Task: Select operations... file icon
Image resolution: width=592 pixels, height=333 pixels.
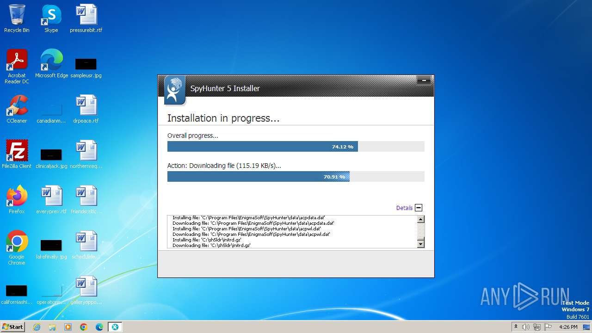Action: (x=51, y=295)
